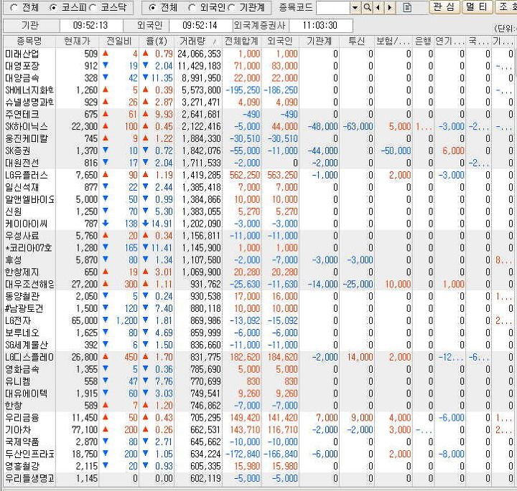Select the 대원전선 stock row

[x=258, y=163]
